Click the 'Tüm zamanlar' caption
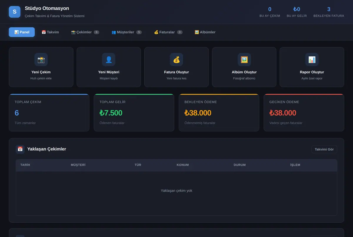The image size is (353, 237). tap(25, 123)
